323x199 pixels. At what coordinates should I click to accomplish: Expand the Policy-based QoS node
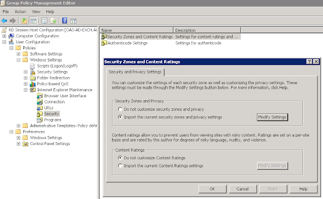26,84
